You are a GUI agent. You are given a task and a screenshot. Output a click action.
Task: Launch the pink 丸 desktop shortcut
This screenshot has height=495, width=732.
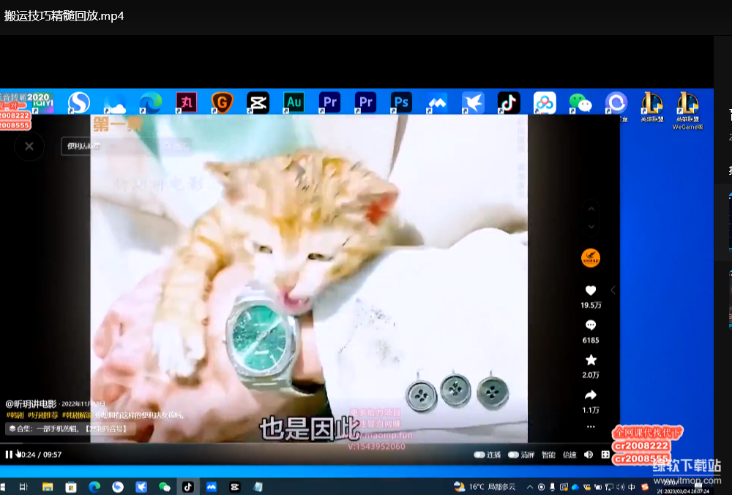(x=186, y=102)
